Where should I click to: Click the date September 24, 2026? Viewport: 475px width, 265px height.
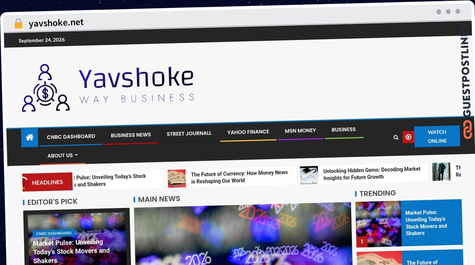click(42, 40)
